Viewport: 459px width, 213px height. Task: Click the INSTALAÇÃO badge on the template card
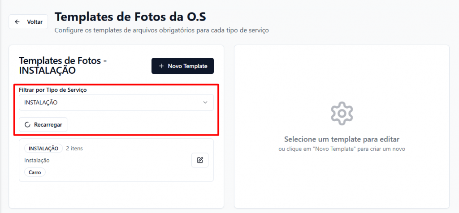tap(43, 149)
